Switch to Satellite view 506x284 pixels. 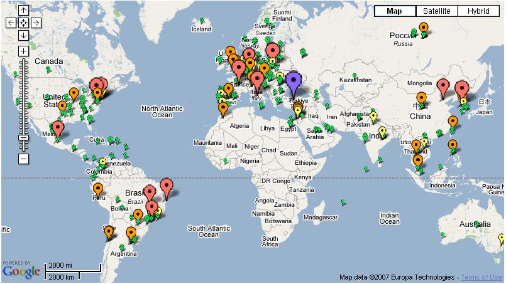pyautogui.click(x=436, y=11)
